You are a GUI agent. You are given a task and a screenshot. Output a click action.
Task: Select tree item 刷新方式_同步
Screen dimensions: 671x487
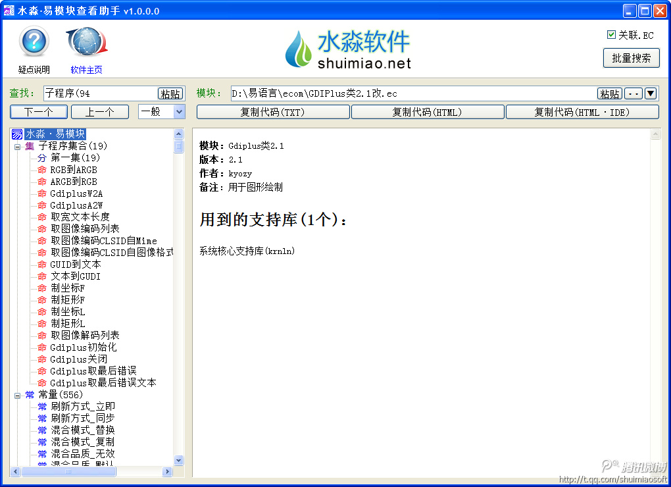click(x=83, y=418)
